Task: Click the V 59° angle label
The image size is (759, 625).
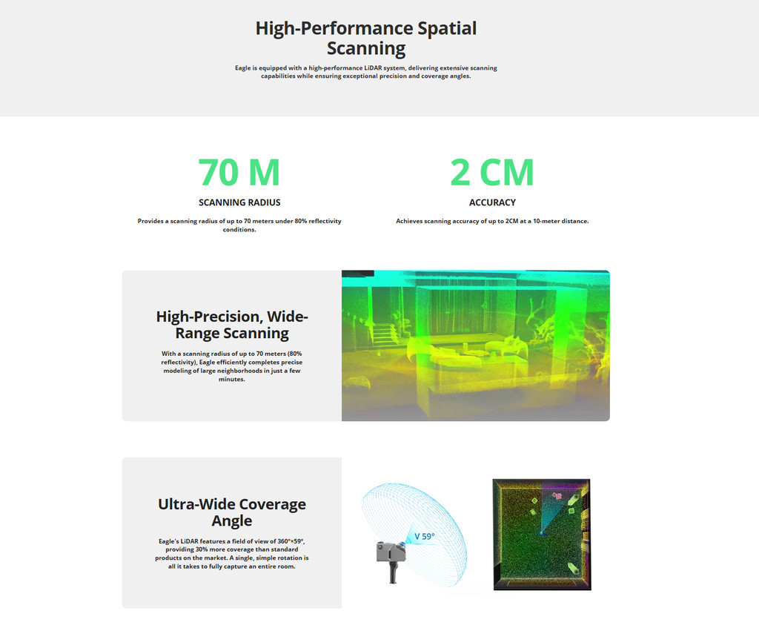Action: (424, 536)
